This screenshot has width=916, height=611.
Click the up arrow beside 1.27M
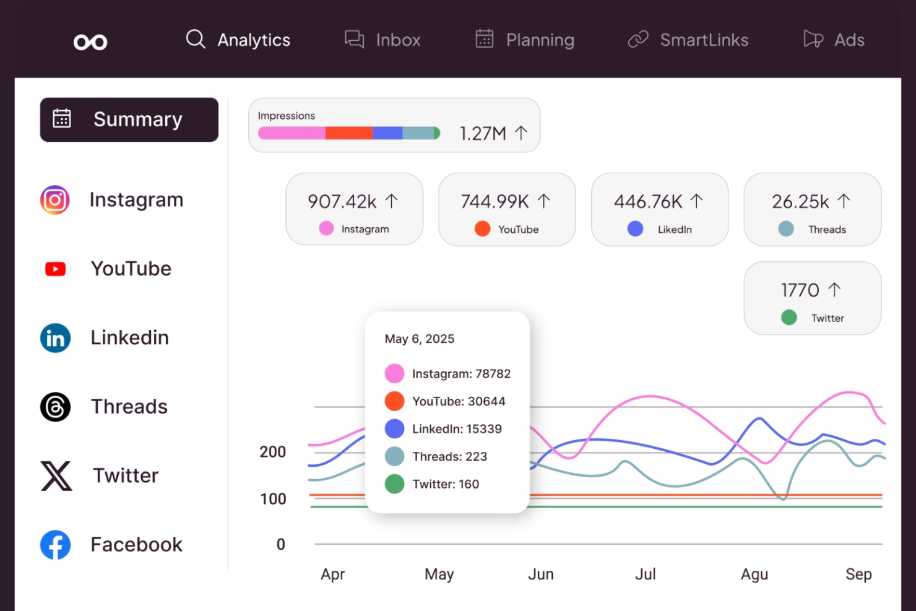click(521, 132)
